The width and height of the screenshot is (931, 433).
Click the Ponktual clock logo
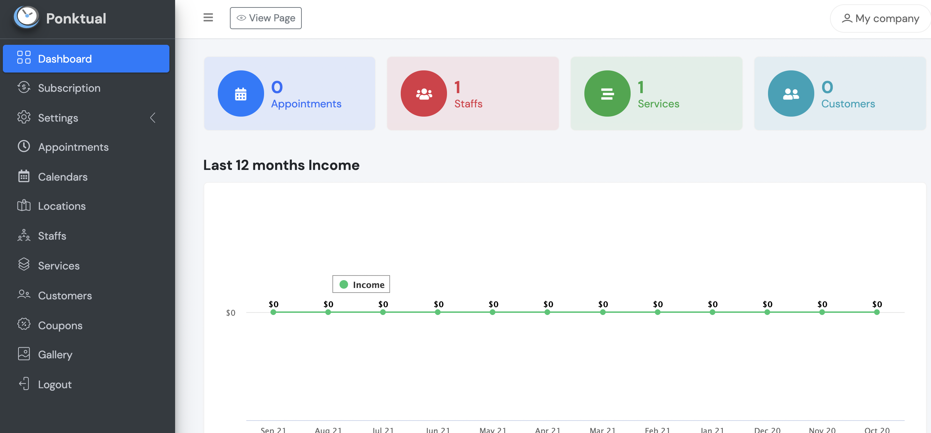tap(26, 17)
